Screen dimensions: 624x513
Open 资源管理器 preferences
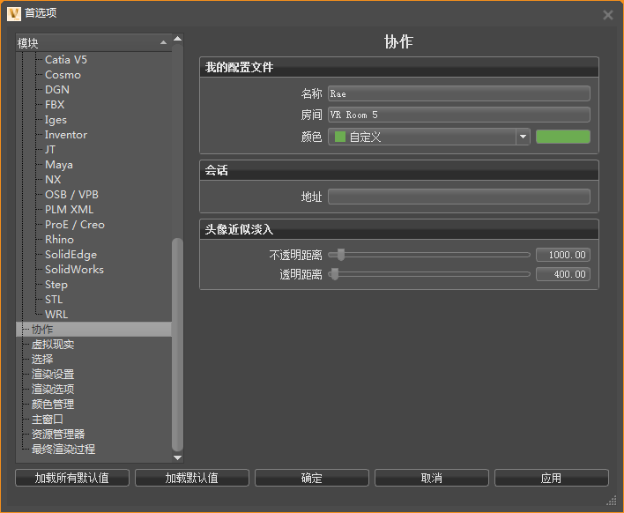coord(58,435)
